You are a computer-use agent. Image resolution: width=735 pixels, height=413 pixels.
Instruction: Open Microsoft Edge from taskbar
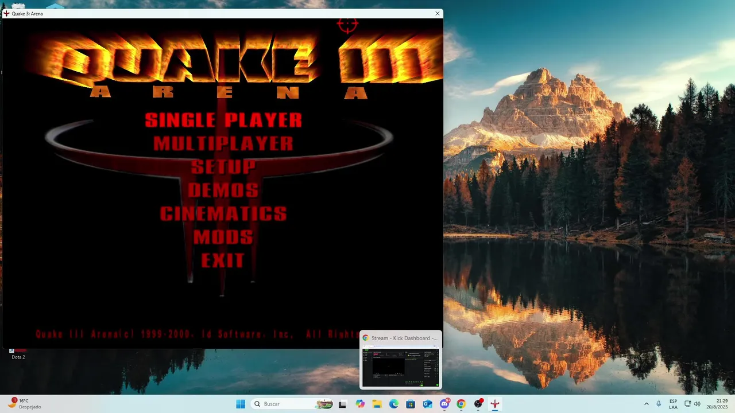pos(394,404)
